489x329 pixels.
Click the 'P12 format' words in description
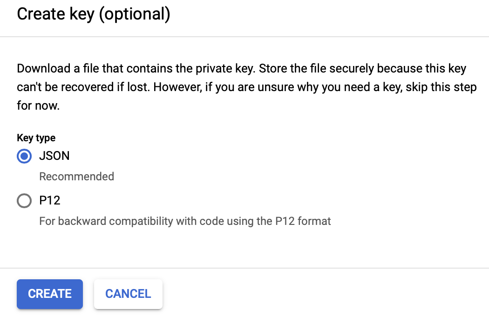[303, 221]
